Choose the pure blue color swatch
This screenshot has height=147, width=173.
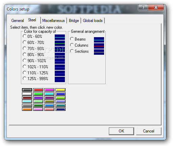pyautogui.click(x=60, y=94)
